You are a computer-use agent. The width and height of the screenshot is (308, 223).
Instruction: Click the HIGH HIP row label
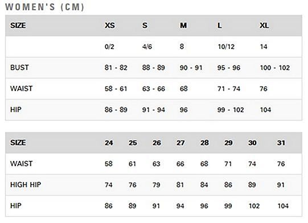tap(26, 185)
